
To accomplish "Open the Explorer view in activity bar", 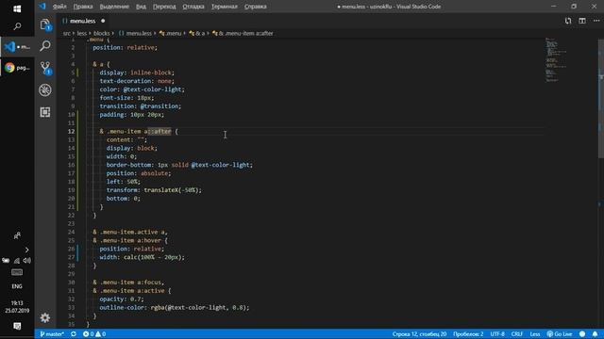I will (x=45, y=25).
